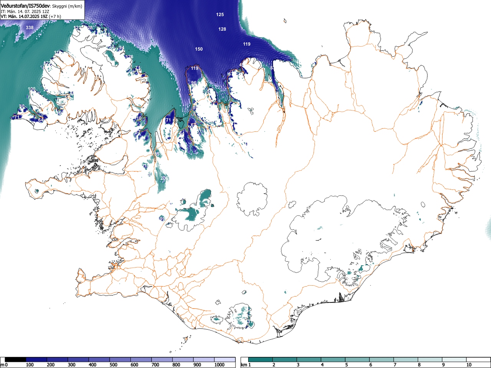Click the dark navy 100–200 m legend swatch

[x=36, y=360]
